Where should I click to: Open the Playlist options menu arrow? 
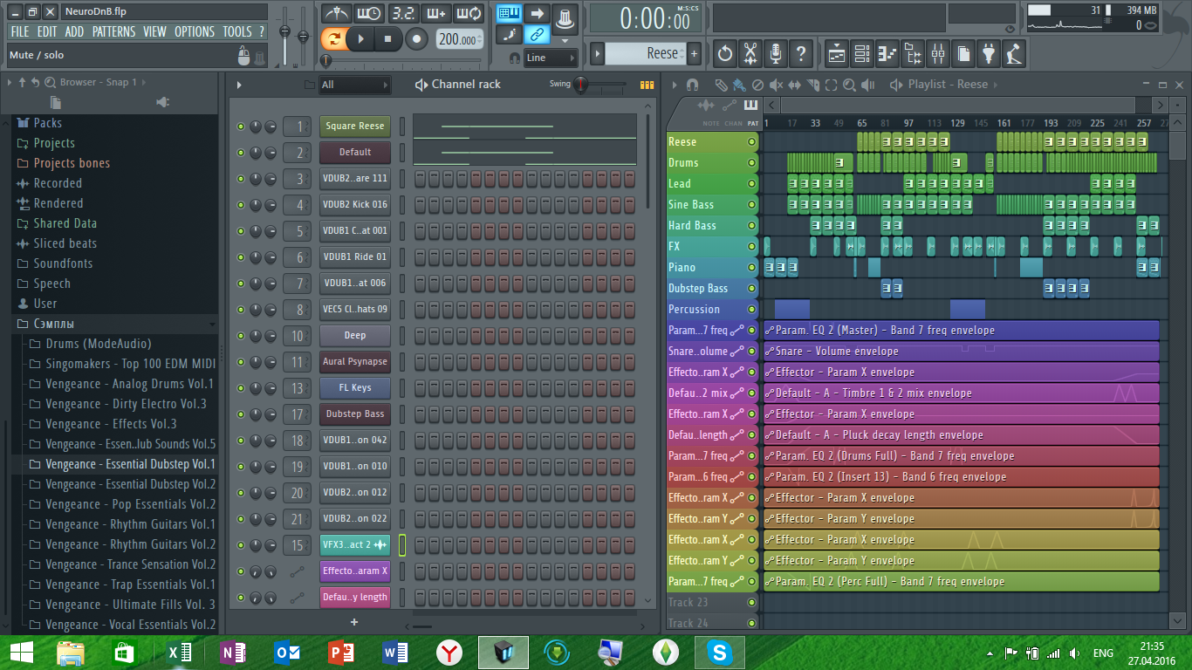coord(674,85)
